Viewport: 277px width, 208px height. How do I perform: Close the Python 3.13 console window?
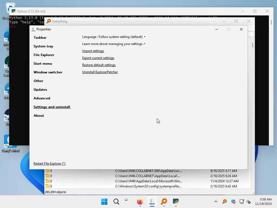pos(267,11)
